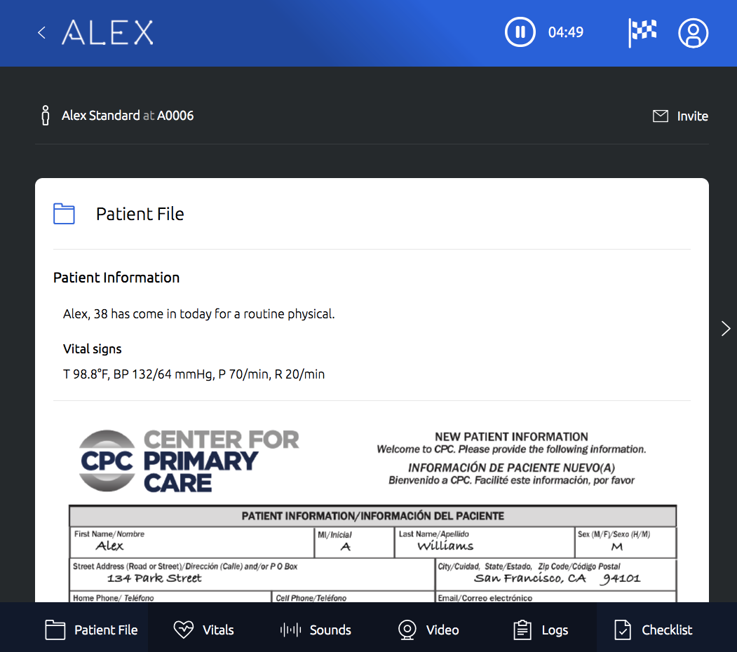Click the 04:49 timer display

565,32
